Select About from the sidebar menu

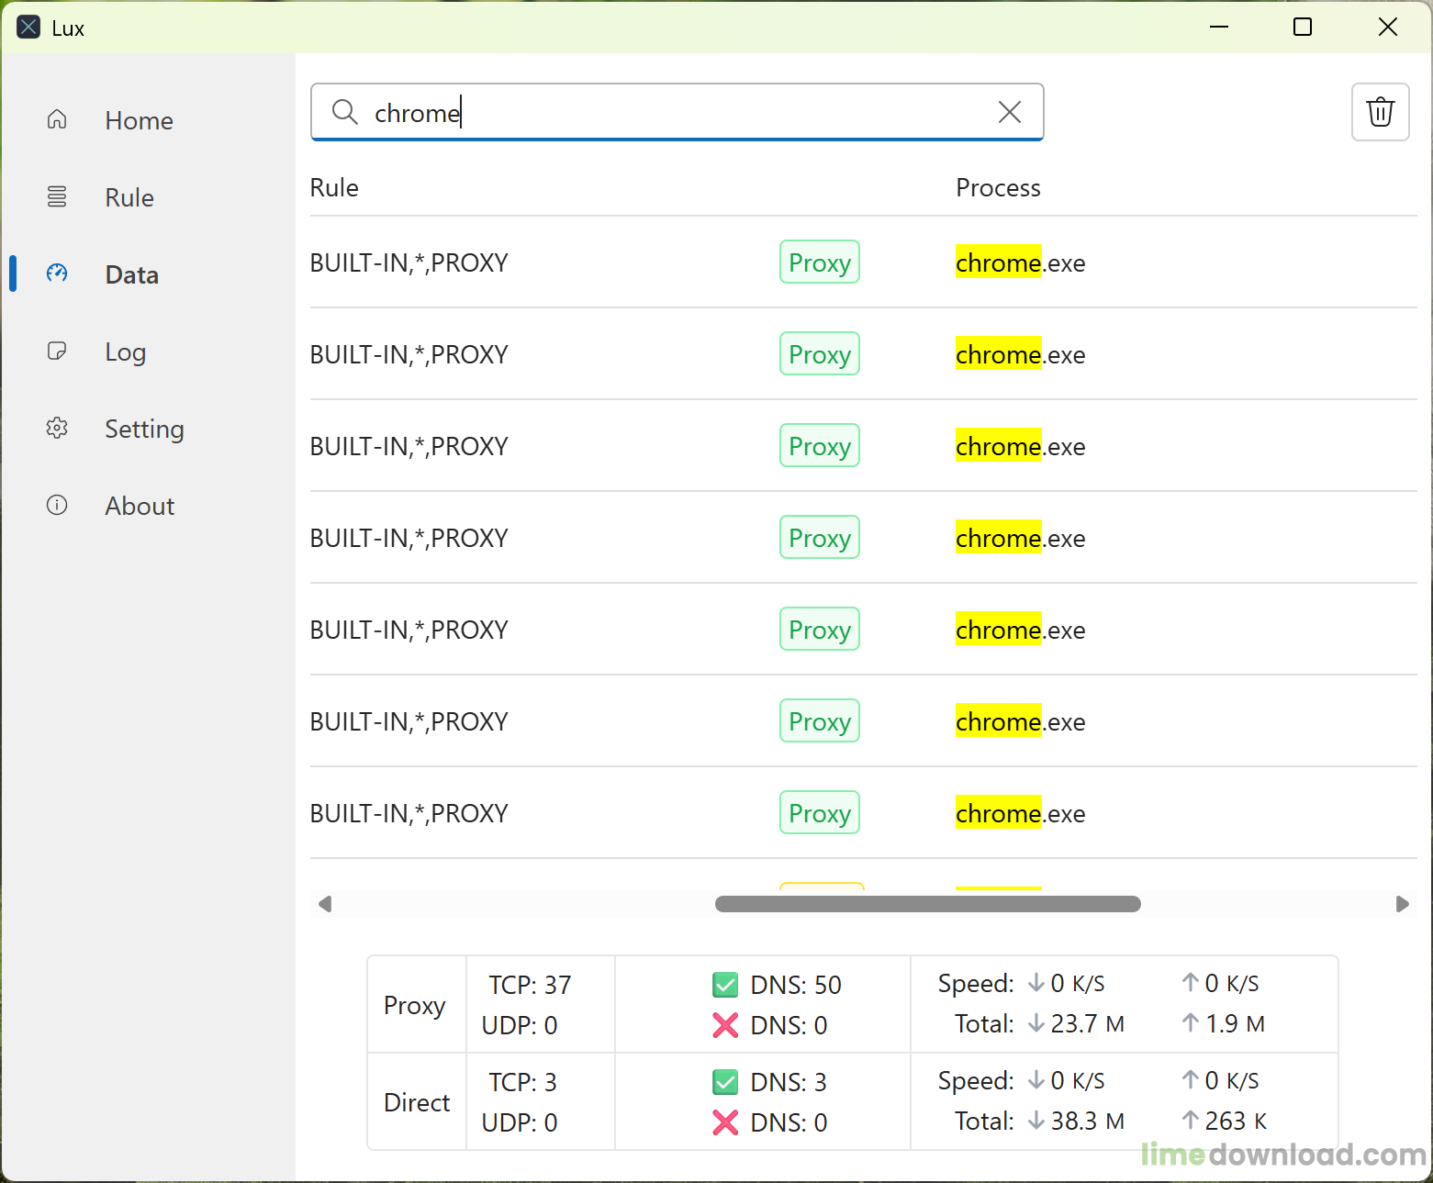click(x=139, y=505)
